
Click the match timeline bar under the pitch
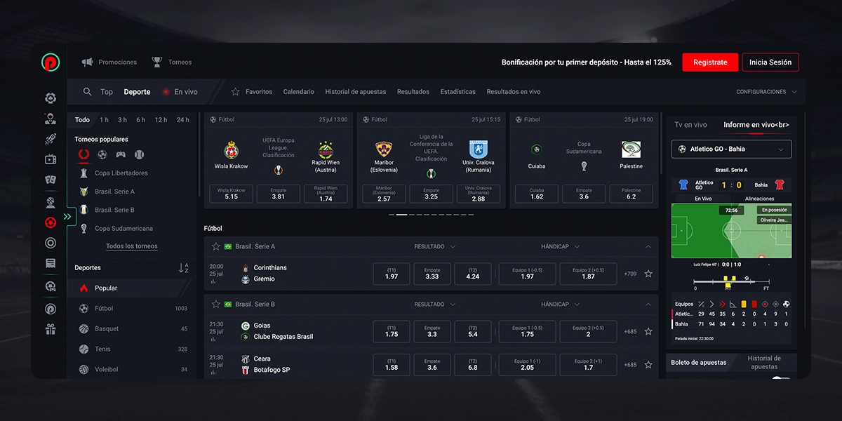click(731, 283)
